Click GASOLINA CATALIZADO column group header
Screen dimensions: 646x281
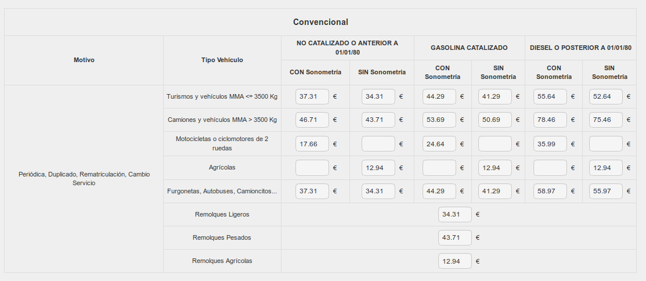(x=469, y=48)
